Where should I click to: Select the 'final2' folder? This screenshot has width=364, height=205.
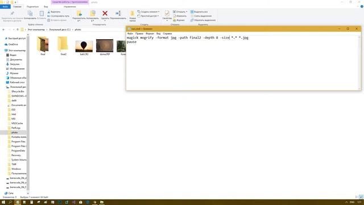[x=63, y=46]
